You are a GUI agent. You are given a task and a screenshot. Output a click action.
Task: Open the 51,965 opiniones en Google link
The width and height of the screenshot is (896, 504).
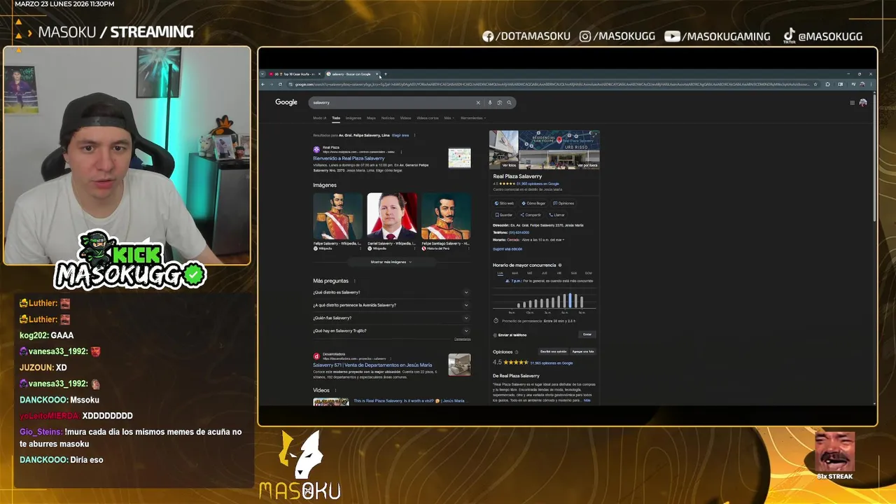[538, 183]
